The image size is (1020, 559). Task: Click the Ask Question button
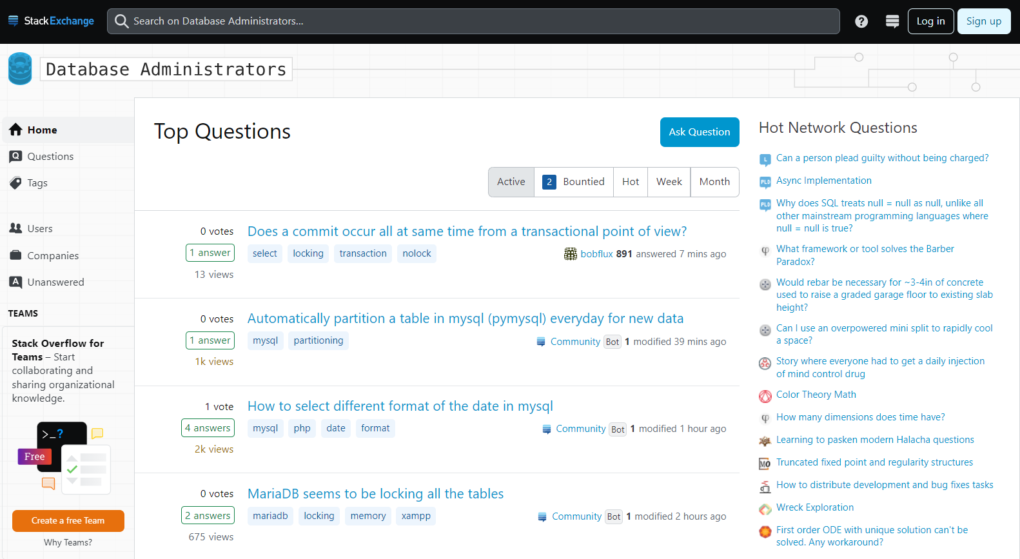tap(700, 132)
